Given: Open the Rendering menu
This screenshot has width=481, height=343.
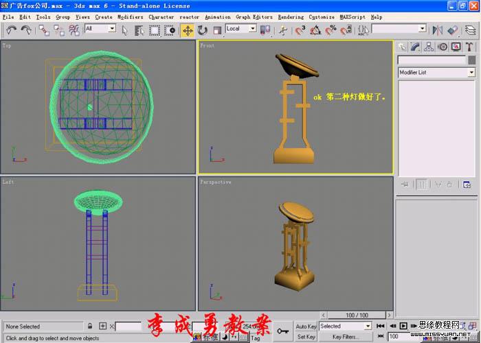Looking at the screenshot, I should [x=291, y=16].
